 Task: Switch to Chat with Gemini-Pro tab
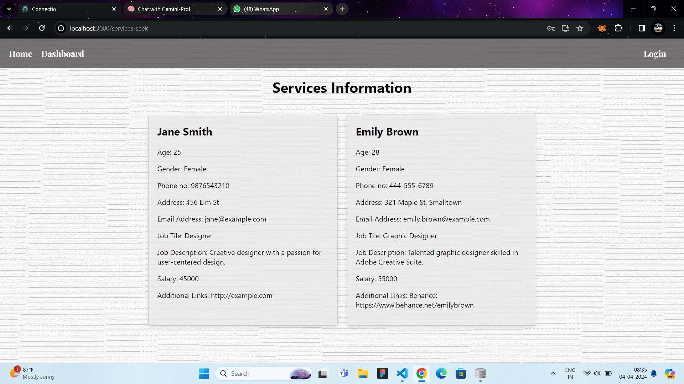(x=164, y=9)
